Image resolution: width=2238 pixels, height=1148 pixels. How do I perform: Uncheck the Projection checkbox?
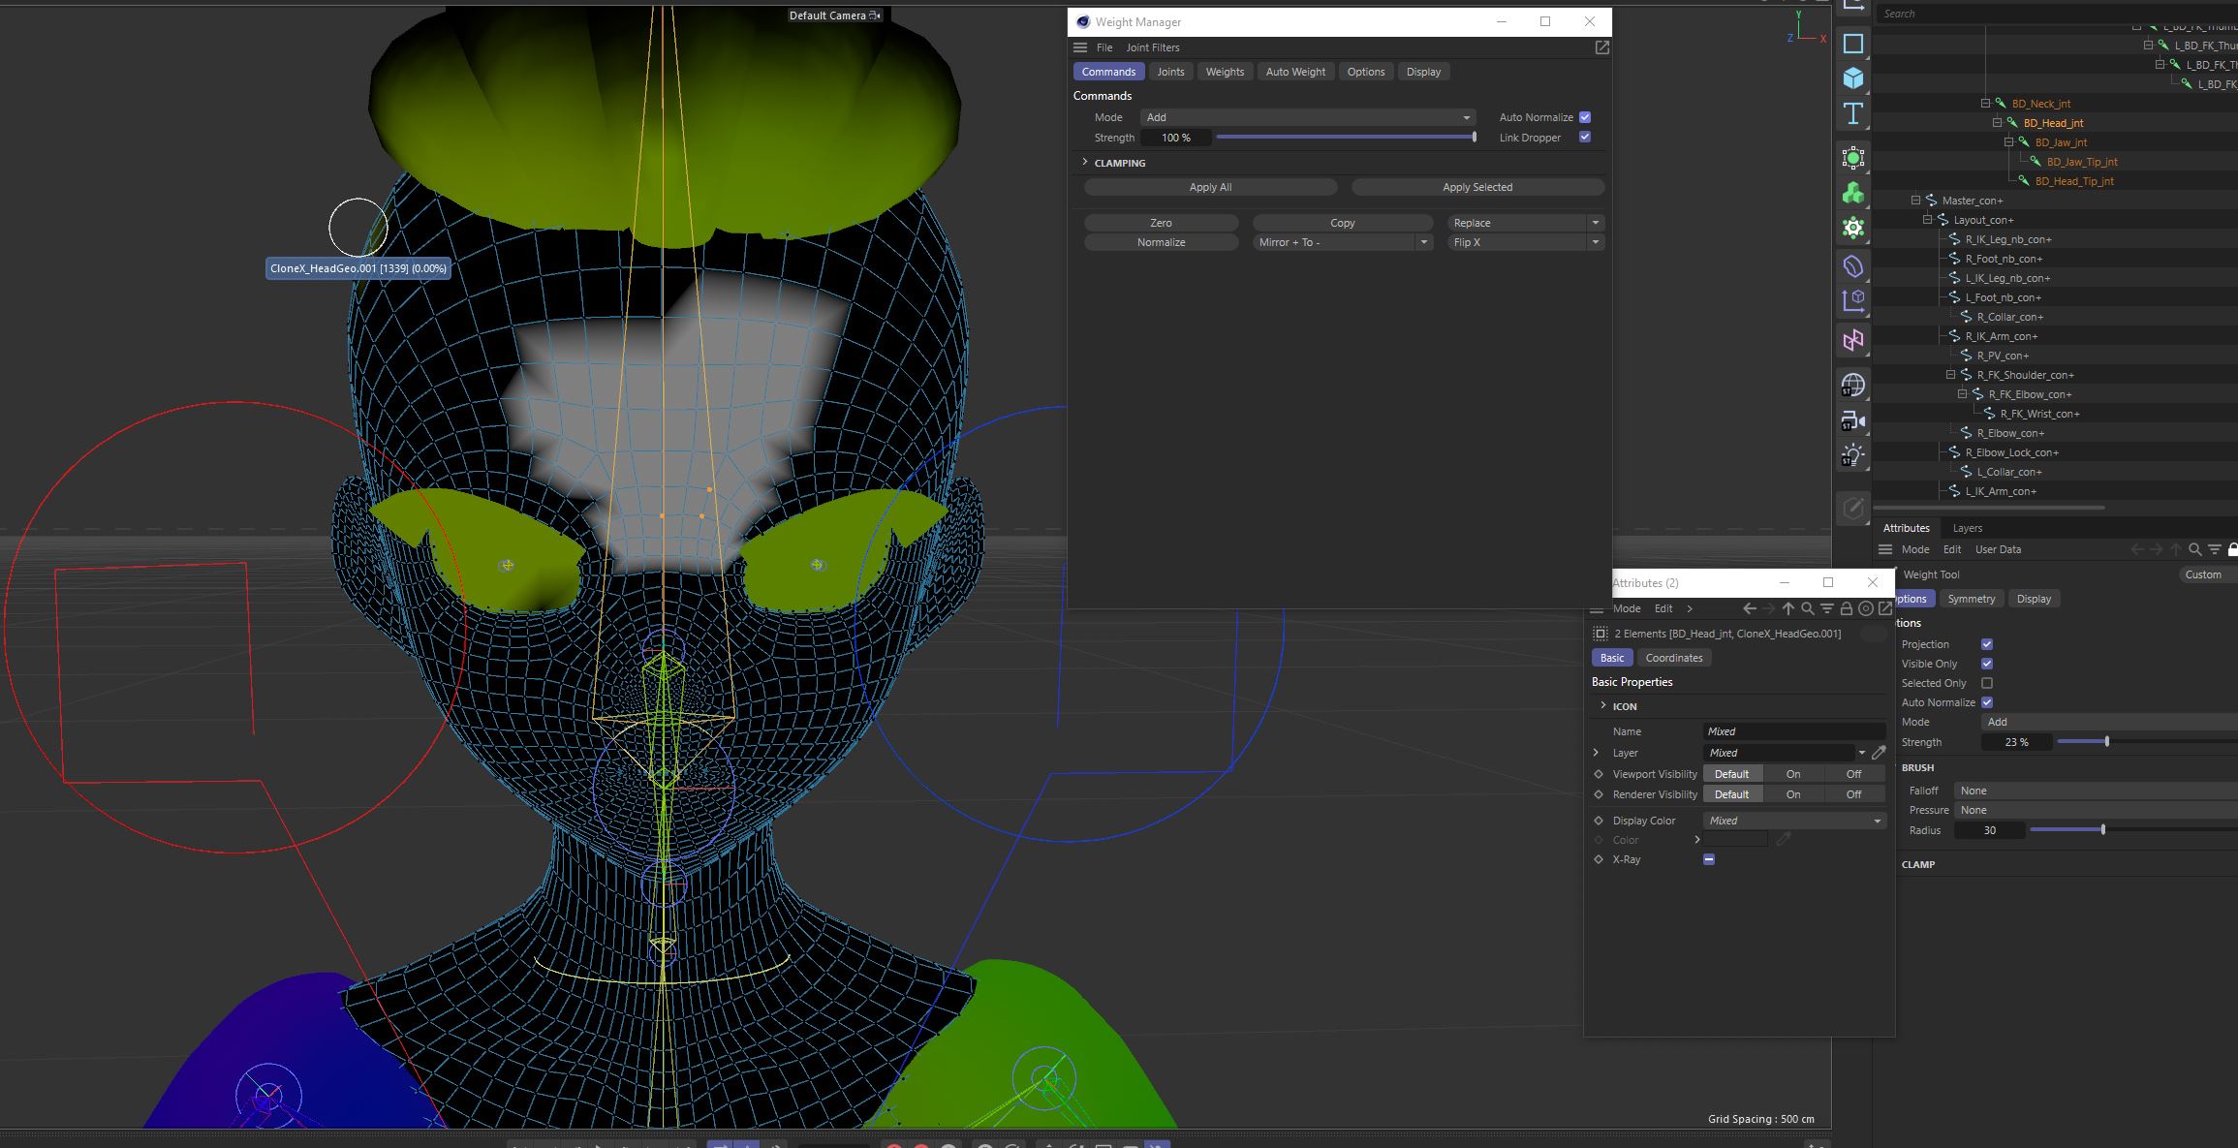[x=1987, y=644]
